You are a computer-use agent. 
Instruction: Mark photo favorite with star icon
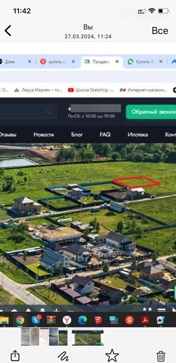(x=112, y=355)
